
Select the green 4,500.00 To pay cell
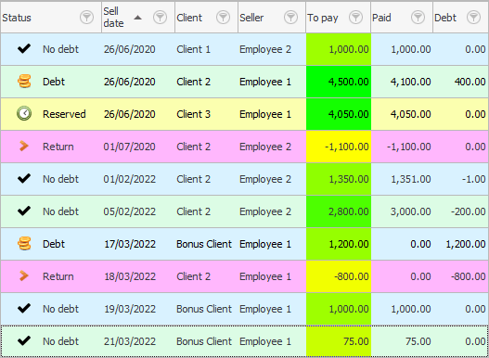click(339, 82)
